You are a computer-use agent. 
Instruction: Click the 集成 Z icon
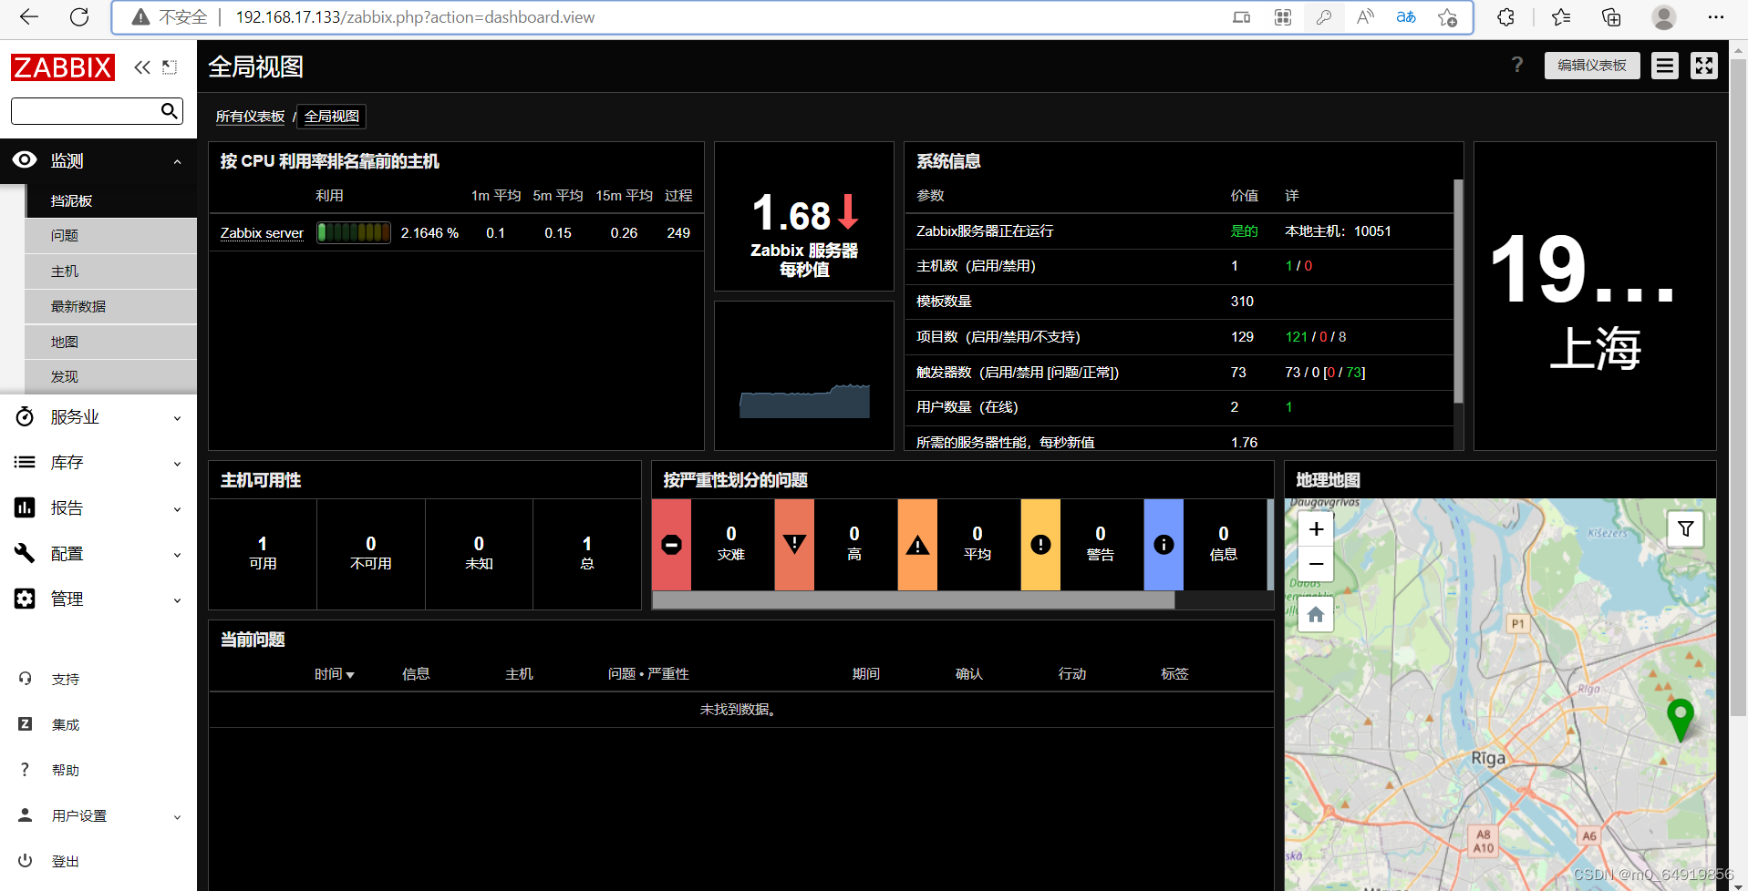coord(26,724)
